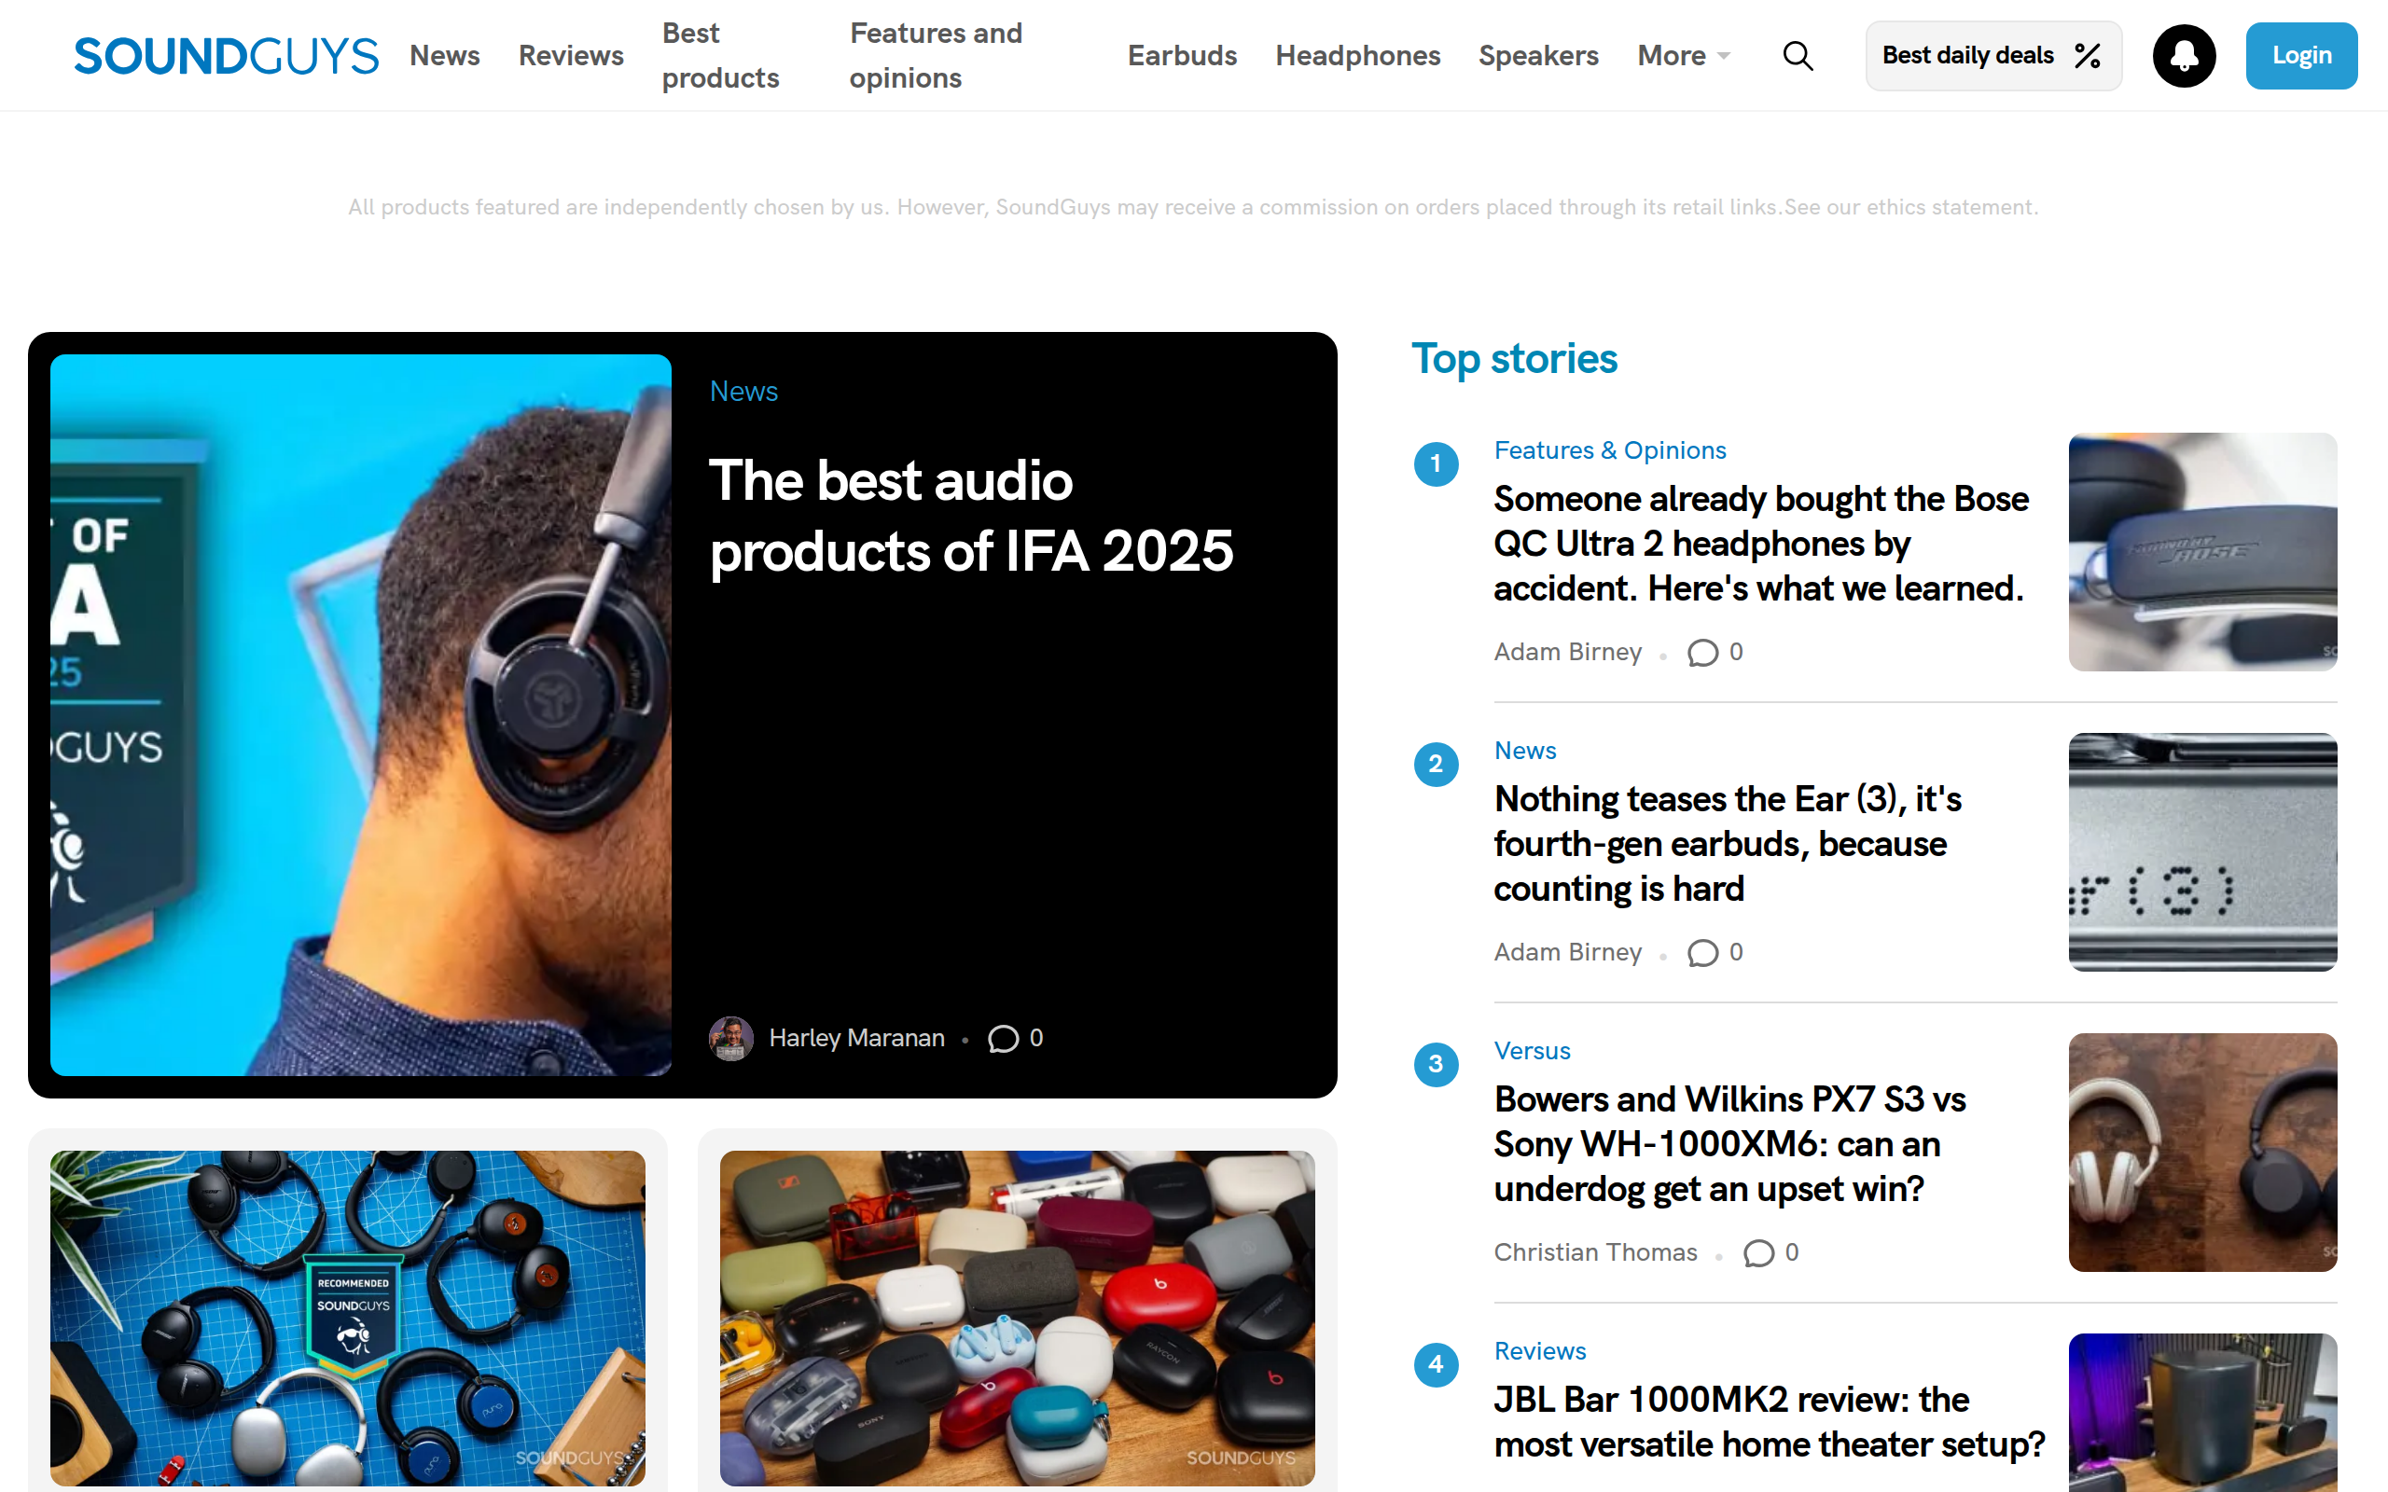2388x1492 pixels.
Task: Click the IFA 2025 featured headphones image
Action: click(x=361, y=715)
